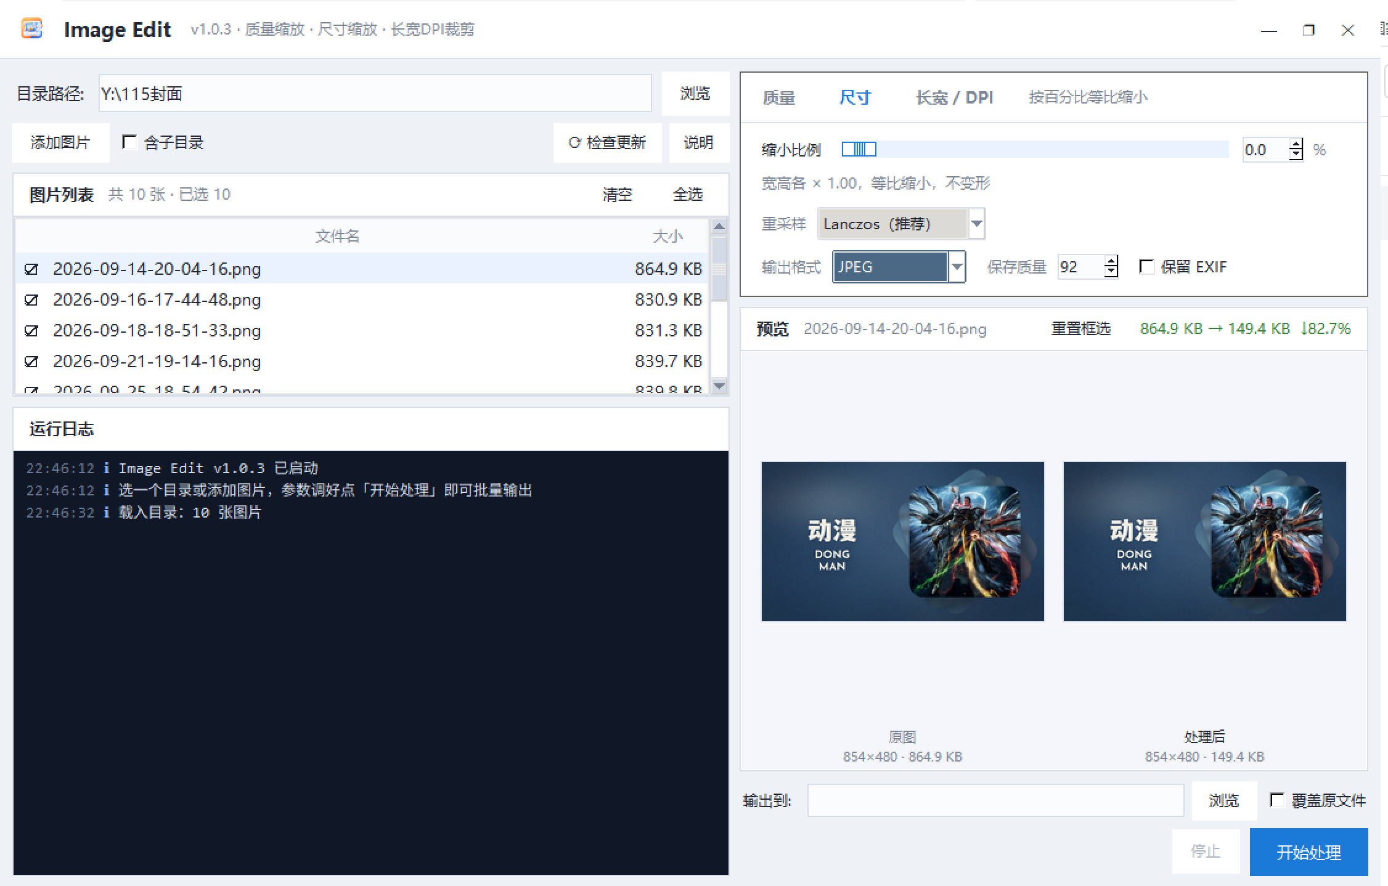1388x886 pixels.
Task: Switch to the 质量 tab
Action: coord(778,97)
